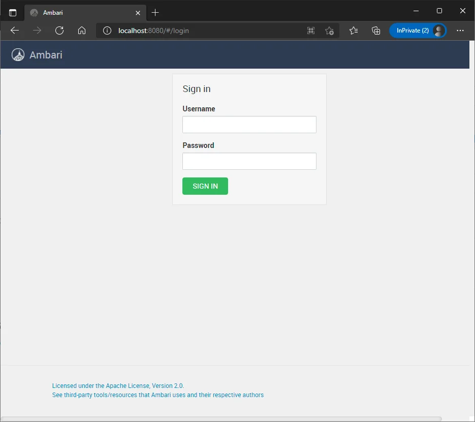Open the Collections icon in toolbar

click(376, 31)
